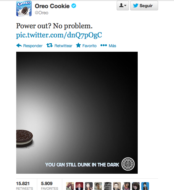Click the Retwittear text label
This screenshot has width=174, height=190.
tap(64, 46)
